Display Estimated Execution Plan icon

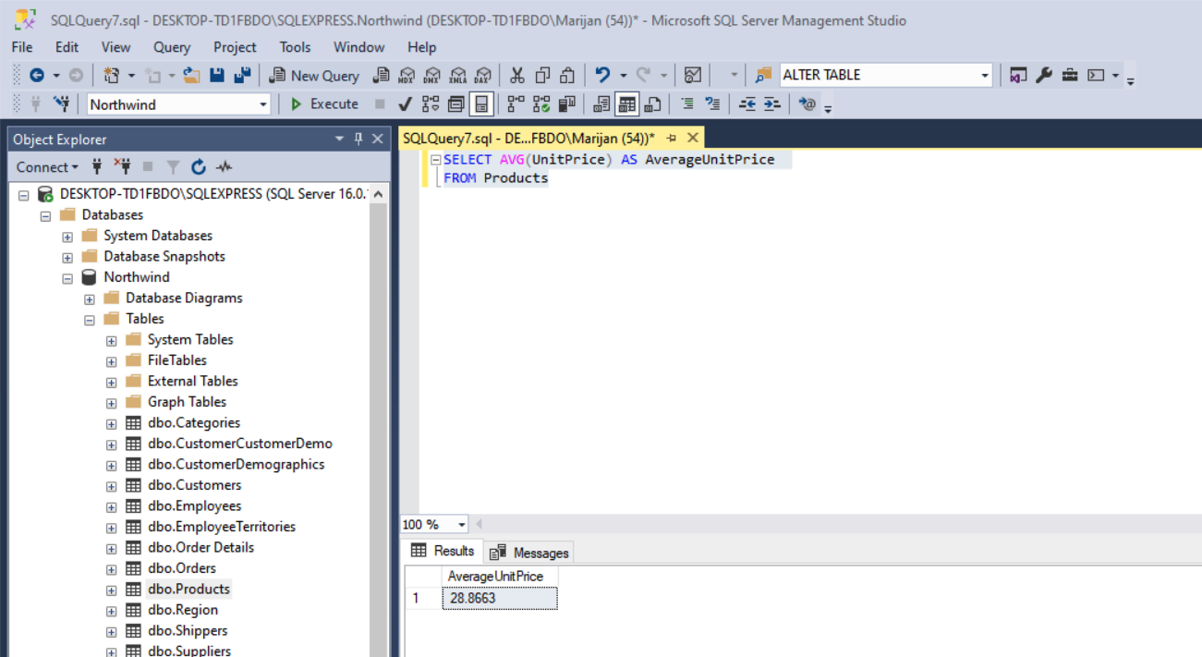431,104
